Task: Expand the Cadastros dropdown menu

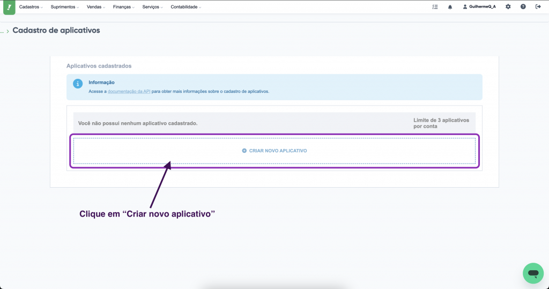Action: tap(31, 7)
